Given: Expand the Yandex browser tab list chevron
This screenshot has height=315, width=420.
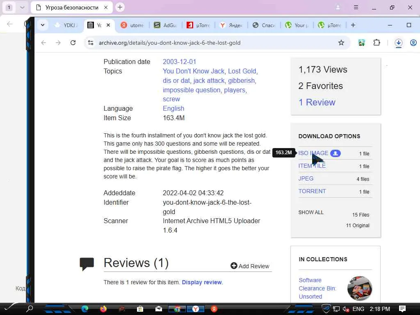Looking at the screenshot, I should [22, 7].
